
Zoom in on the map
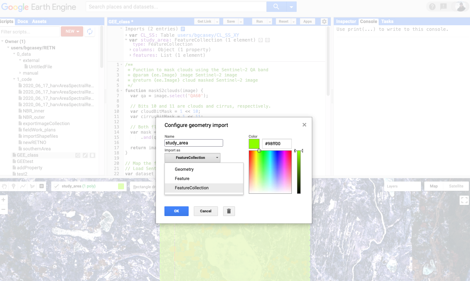tap(3, 200)
